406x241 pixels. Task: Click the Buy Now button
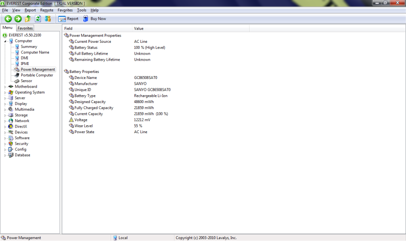(94, 19)
